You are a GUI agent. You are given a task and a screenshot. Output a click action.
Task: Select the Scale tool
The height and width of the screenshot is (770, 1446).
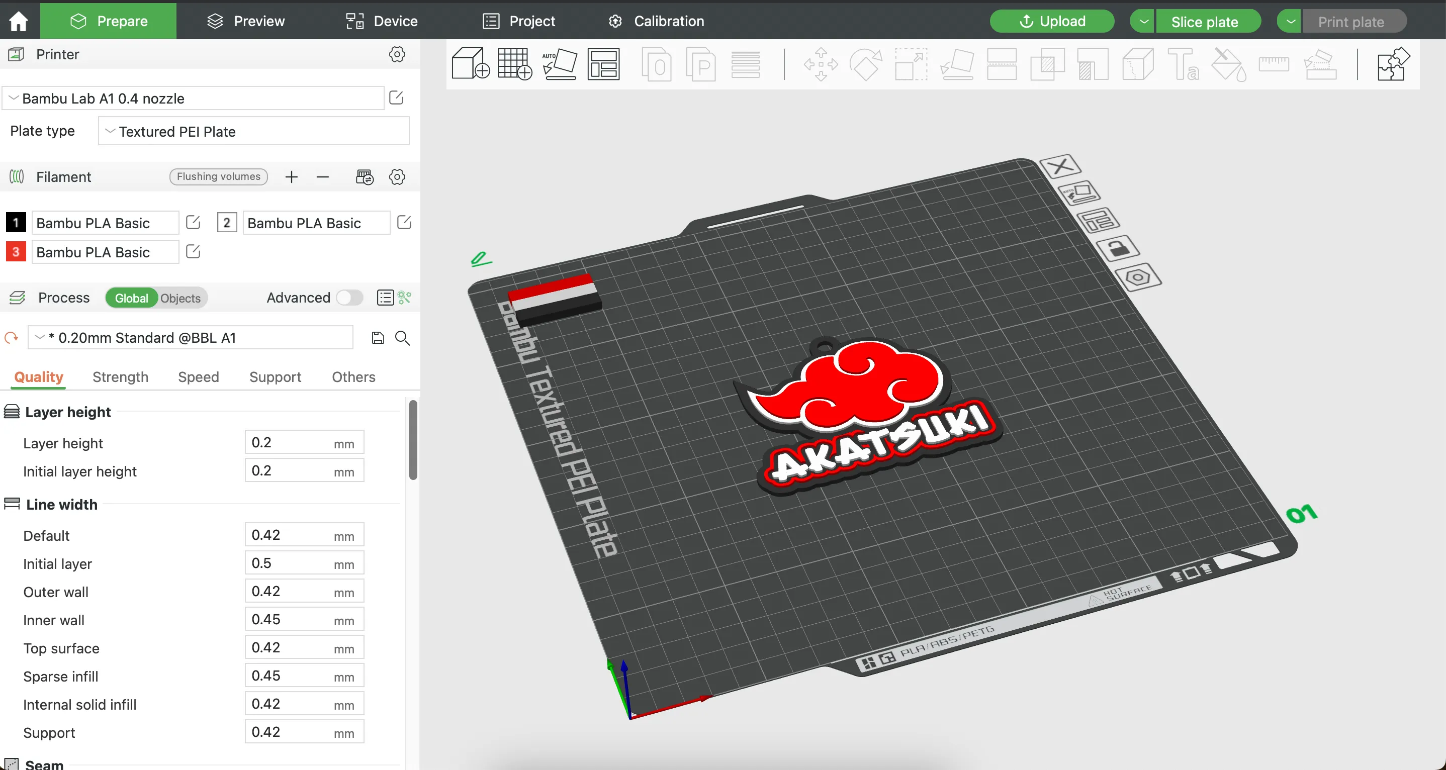[911, 64]
